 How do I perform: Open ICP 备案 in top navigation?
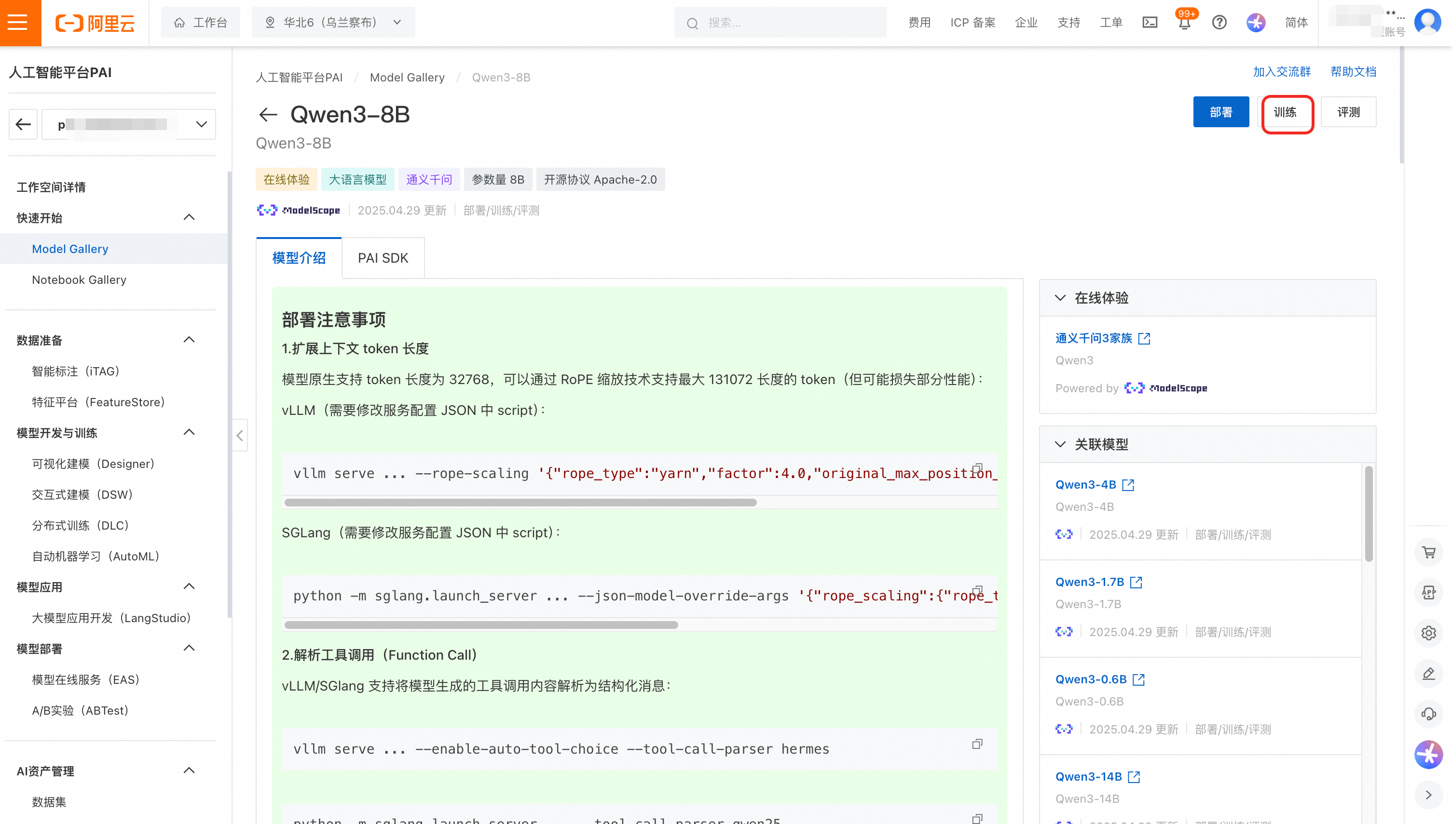(973, 23)
